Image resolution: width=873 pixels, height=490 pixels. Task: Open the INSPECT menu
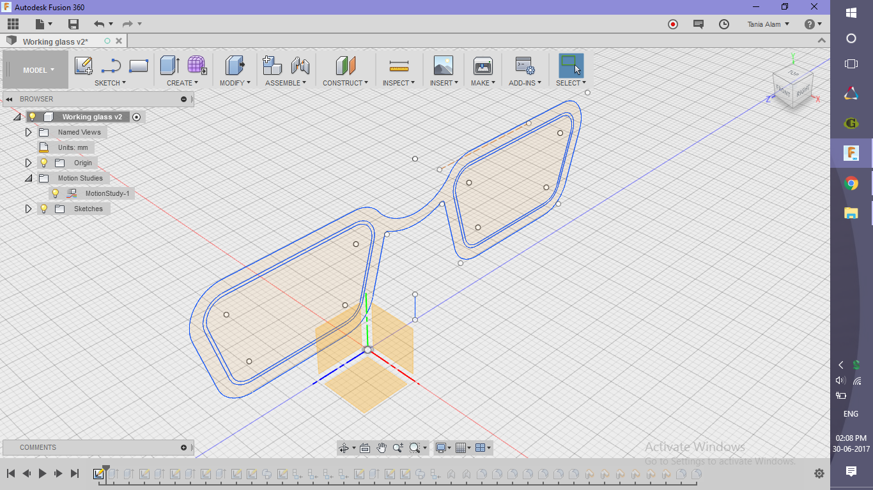[x=399, y=83]
